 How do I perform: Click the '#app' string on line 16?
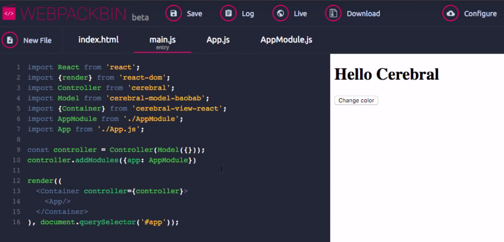[x=153, y=222]
